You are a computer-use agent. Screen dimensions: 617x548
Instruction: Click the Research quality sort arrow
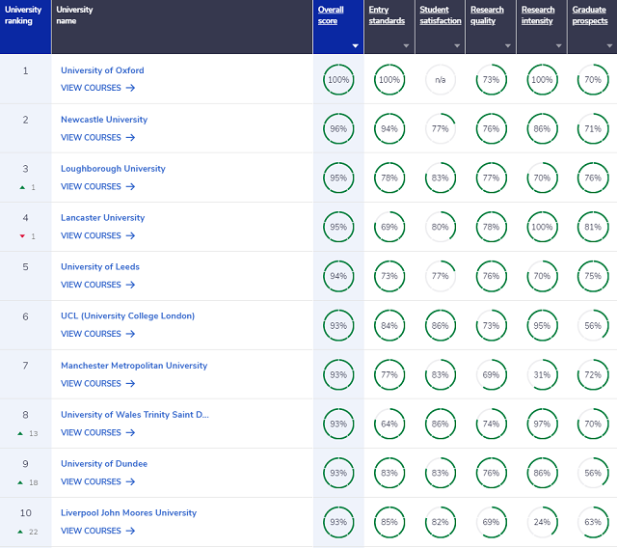(508, 46)
